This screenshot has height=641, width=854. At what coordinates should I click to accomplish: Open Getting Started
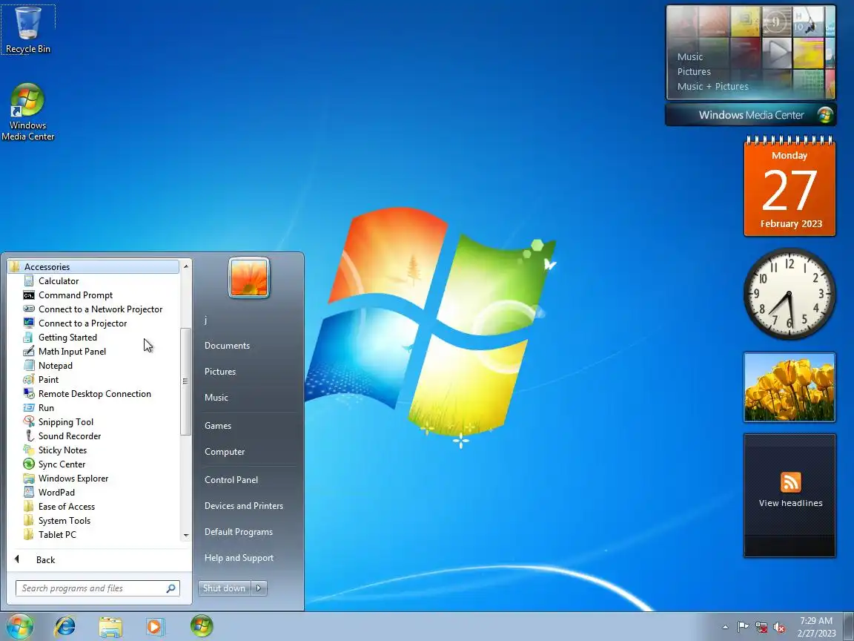(x=67, y=338)
